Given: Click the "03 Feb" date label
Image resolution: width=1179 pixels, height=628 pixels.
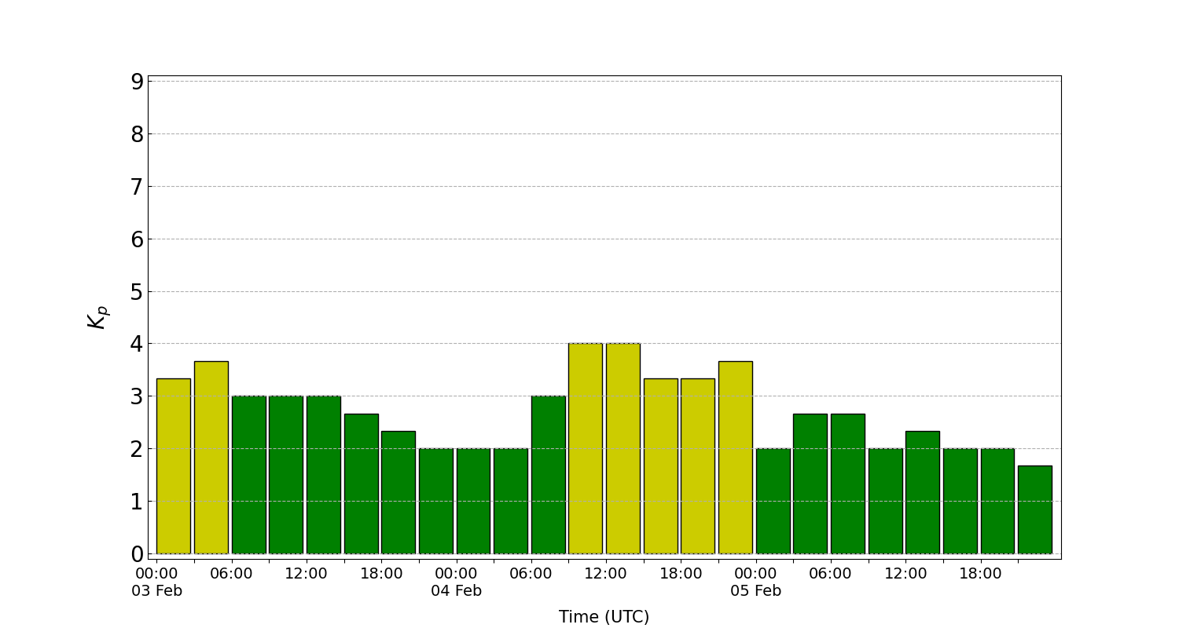Looking at the screenshot, I should click(156, 591).
